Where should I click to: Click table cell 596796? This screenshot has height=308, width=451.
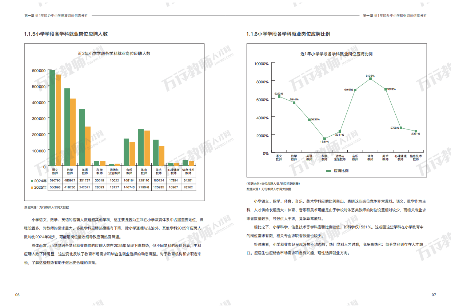[55, 181]
